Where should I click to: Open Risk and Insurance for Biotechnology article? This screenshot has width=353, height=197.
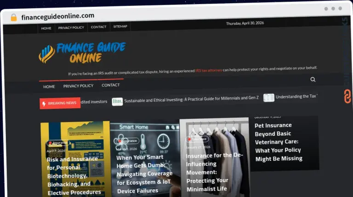click(x=74, y=176)
